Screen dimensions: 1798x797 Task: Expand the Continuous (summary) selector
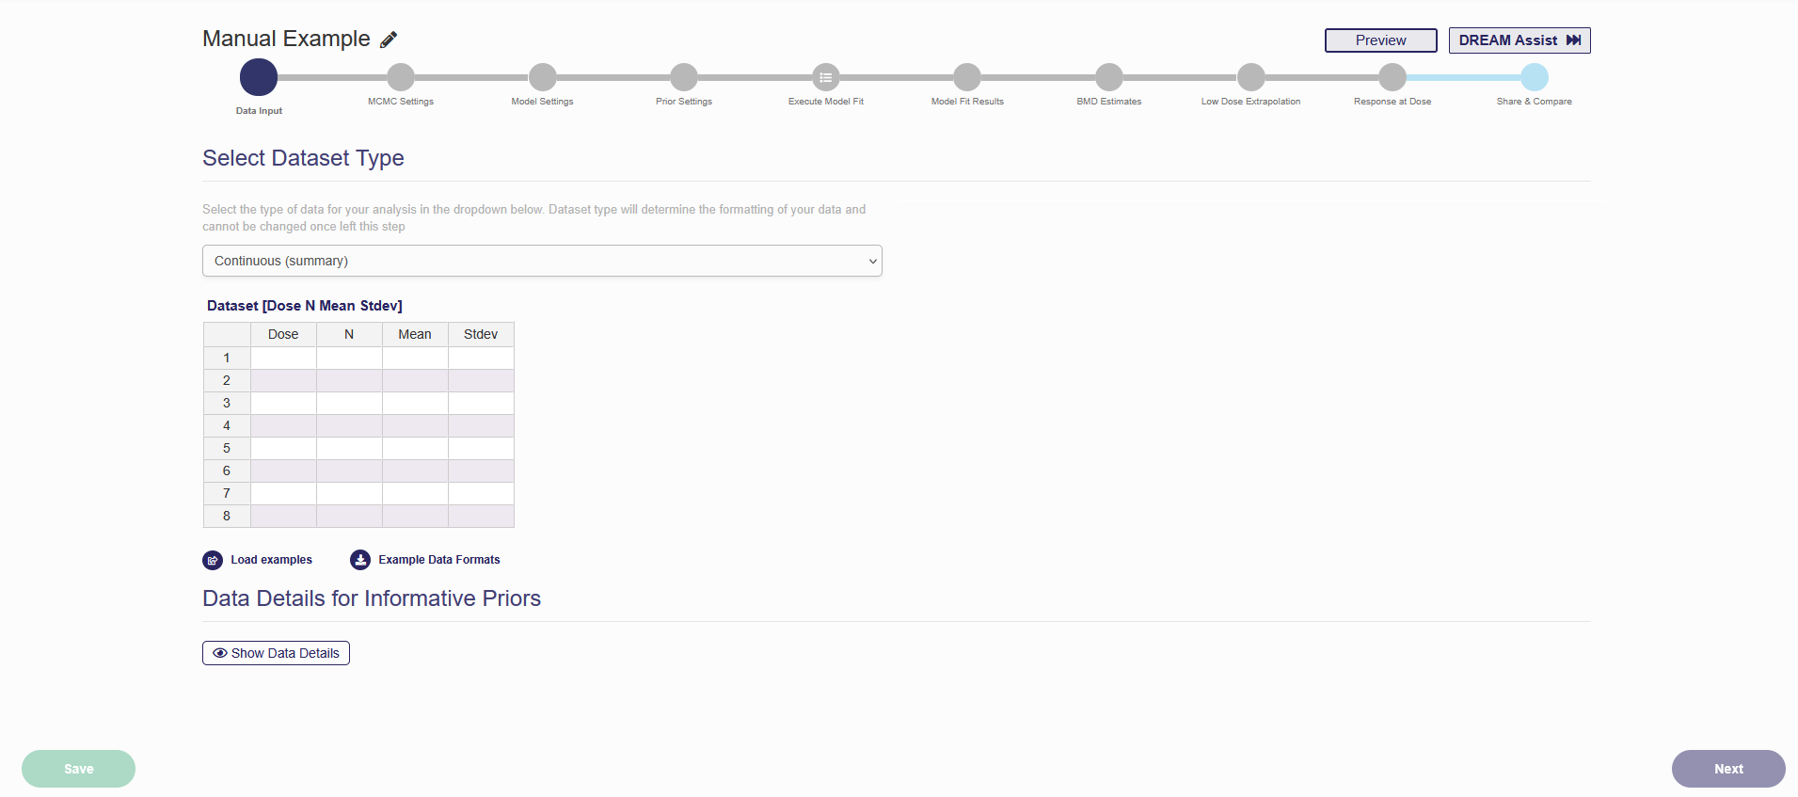(x=541, y=261)
